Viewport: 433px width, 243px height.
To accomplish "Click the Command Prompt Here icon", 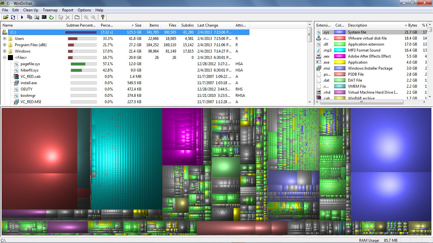I will coord(44,17).
